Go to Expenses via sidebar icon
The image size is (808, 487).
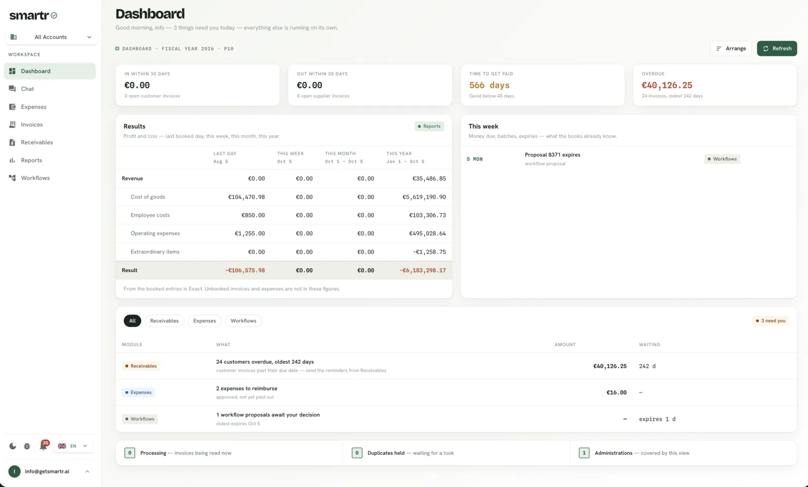tap(12, 107)
